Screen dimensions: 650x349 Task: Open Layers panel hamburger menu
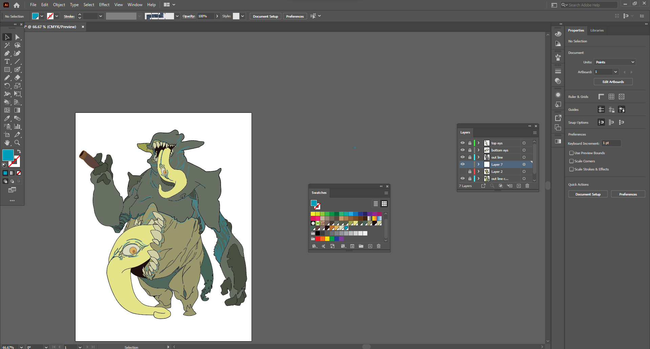point(535,132)
